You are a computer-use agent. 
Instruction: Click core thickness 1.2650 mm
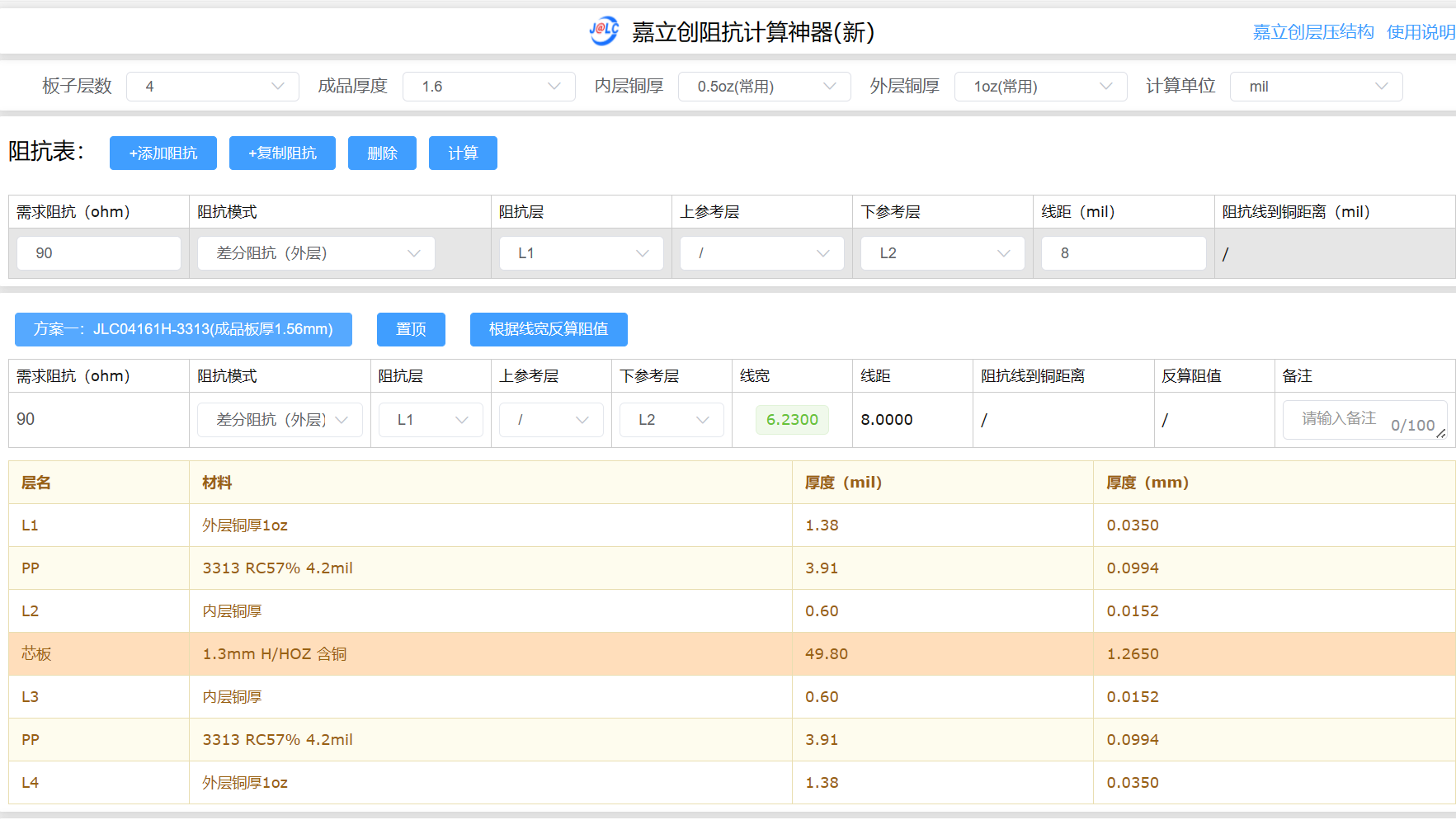(1133, 654)
